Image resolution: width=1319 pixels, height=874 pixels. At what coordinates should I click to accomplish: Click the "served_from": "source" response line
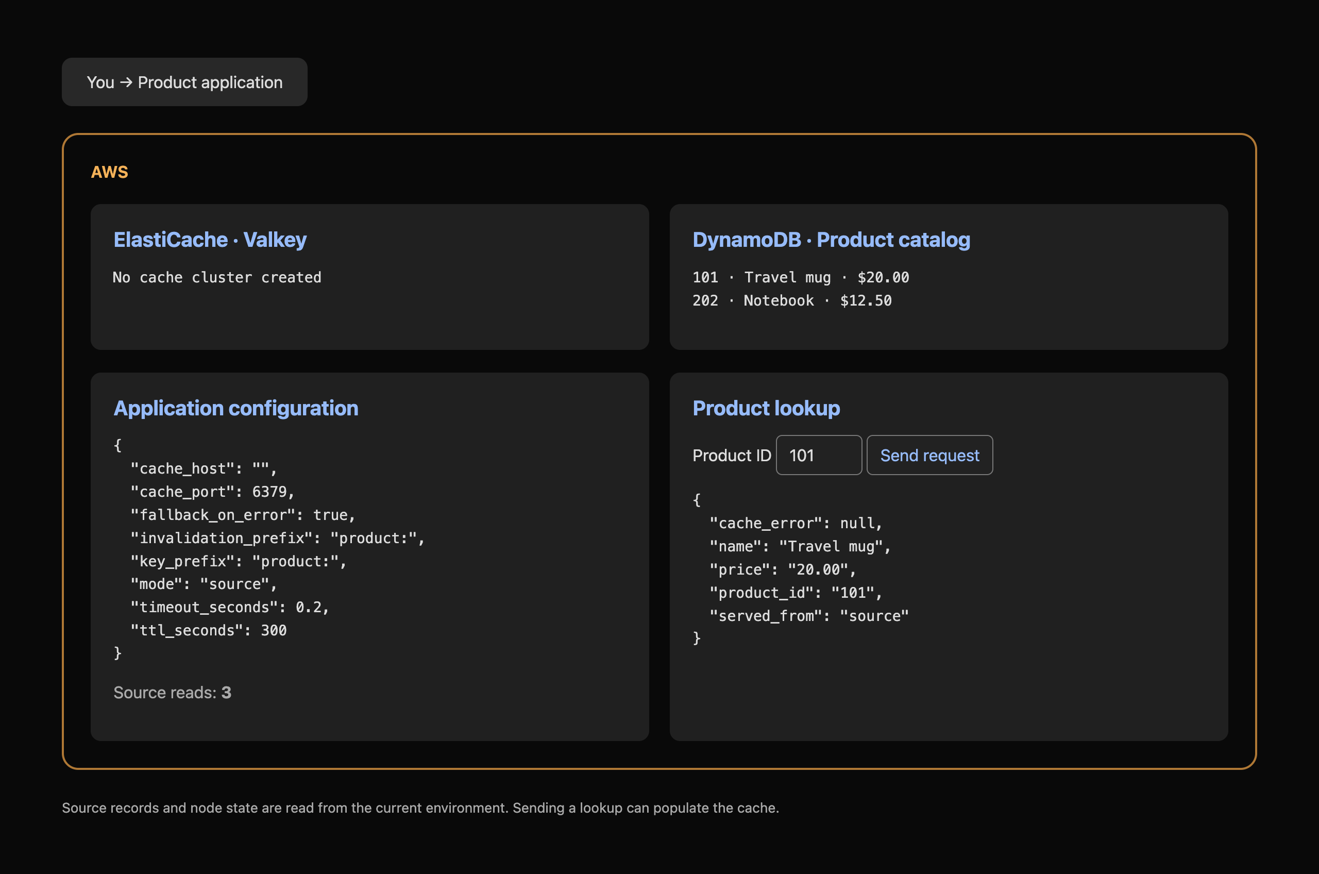click(x=809, y=615)
